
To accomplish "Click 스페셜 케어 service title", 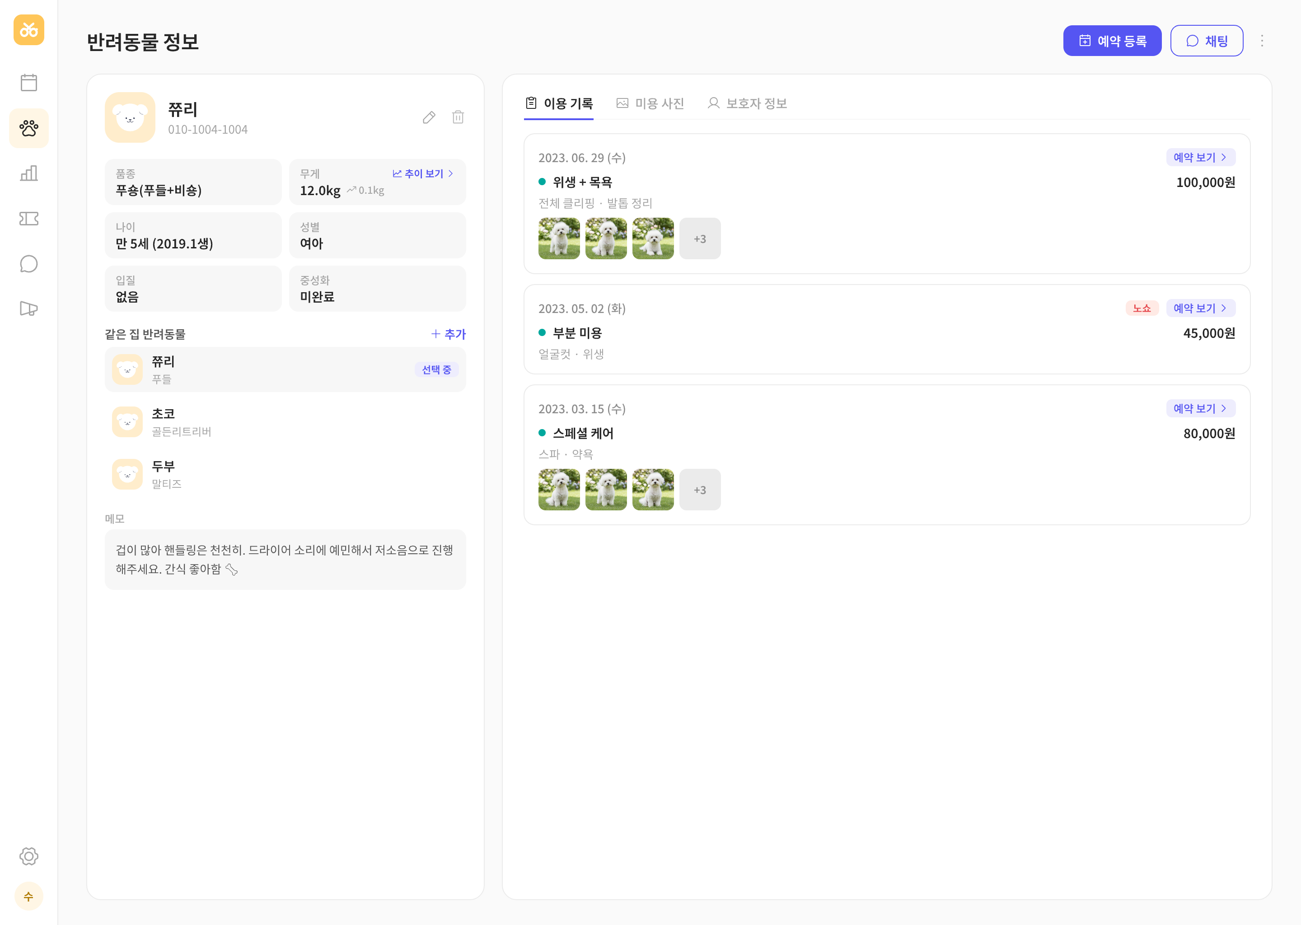I will click(x=583, y=434).
